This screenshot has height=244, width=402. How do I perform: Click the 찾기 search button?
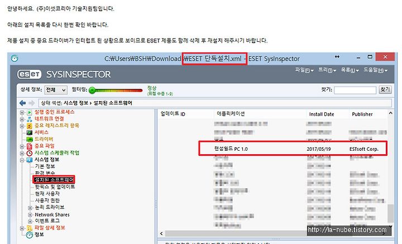pos(385,90)
